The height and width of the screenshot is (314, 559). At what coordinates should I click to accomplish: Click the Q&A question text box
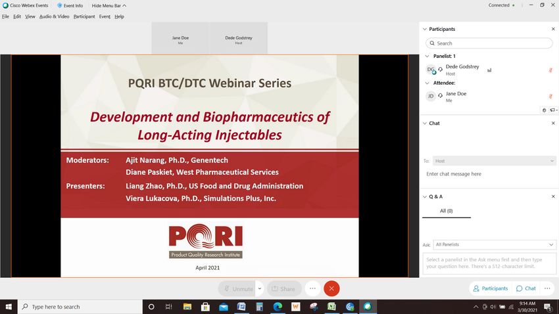coord(489,263)
